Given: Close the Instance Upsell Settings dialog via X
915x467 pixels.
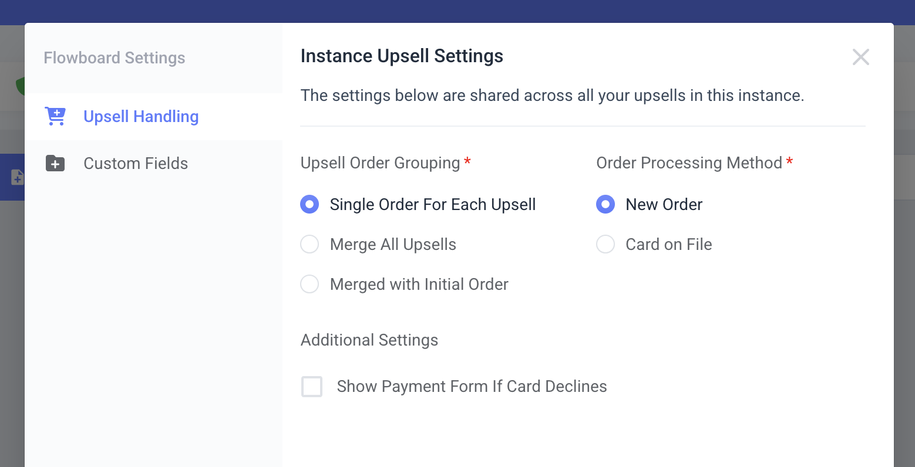Looking at the screenshot, I should point(860,57).
